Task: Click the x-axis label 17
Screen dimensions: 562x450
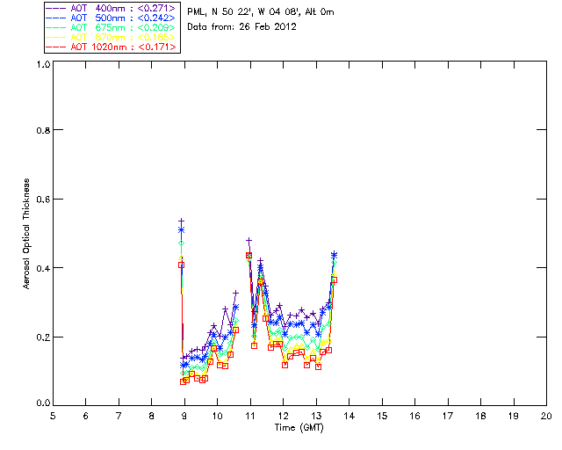Action: coord(448,416)
